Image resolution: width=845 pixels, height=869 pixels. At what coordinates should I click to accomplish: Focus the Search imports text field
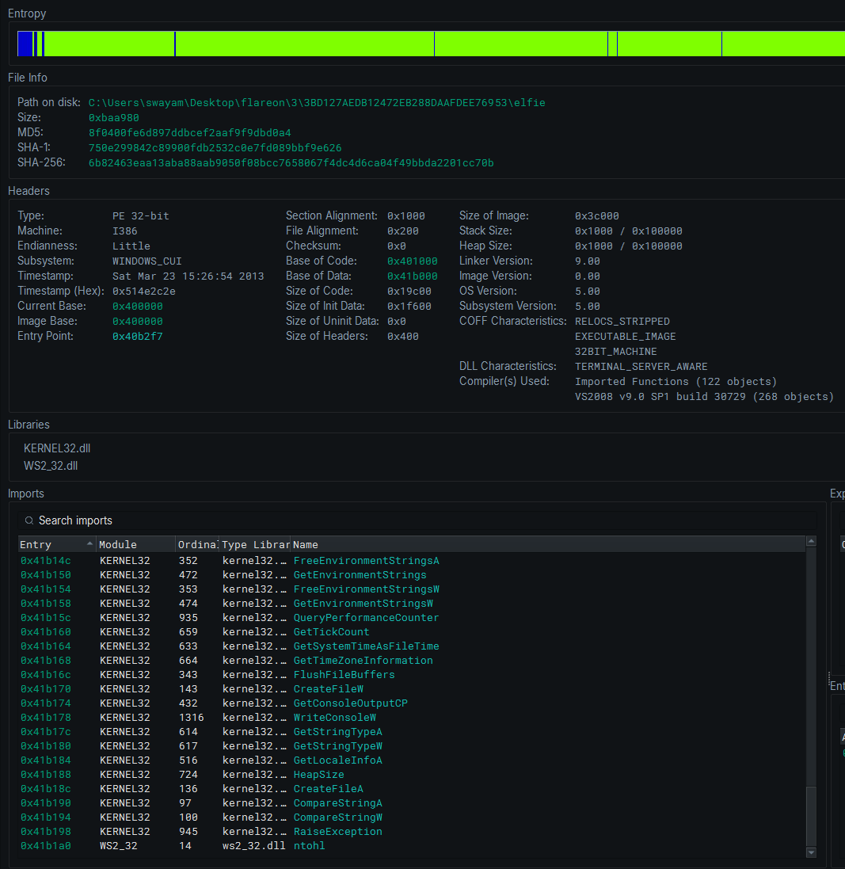[420, 520]
